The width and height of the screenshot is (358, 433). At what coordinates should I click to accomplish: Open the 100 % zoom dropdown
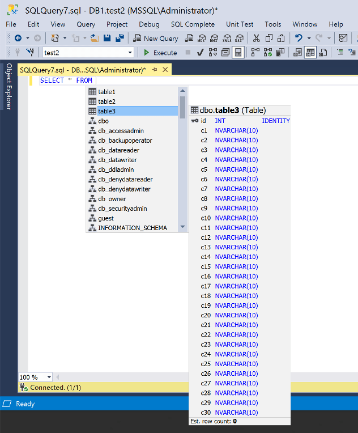(x=49, y=377)
